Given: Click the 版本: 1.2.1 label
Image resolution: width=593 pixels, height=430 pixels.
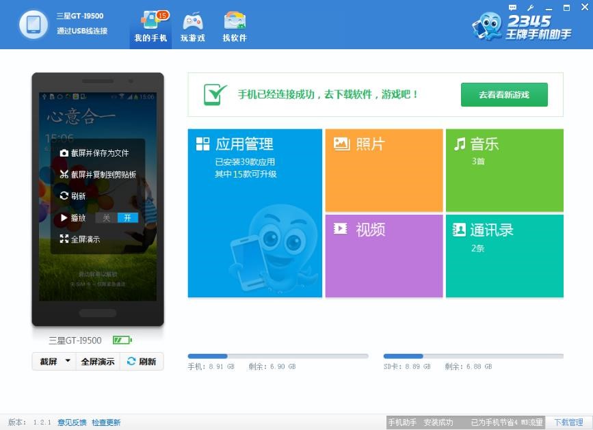Looking at the screenshot, I should point(29,422).
